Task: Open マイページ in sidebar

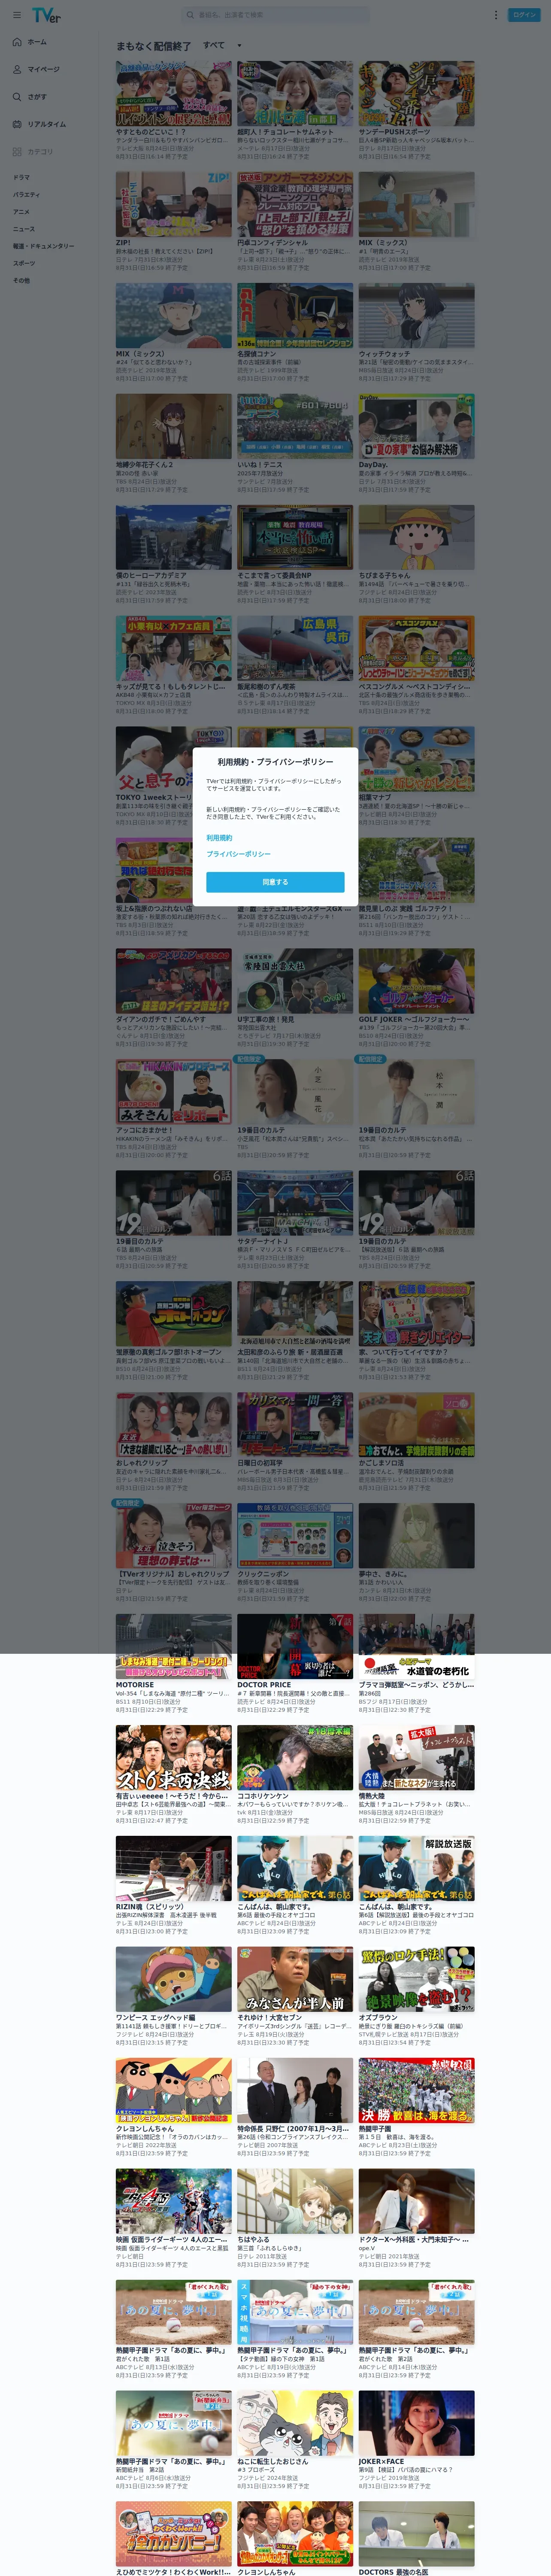Action: coord(43,69)
